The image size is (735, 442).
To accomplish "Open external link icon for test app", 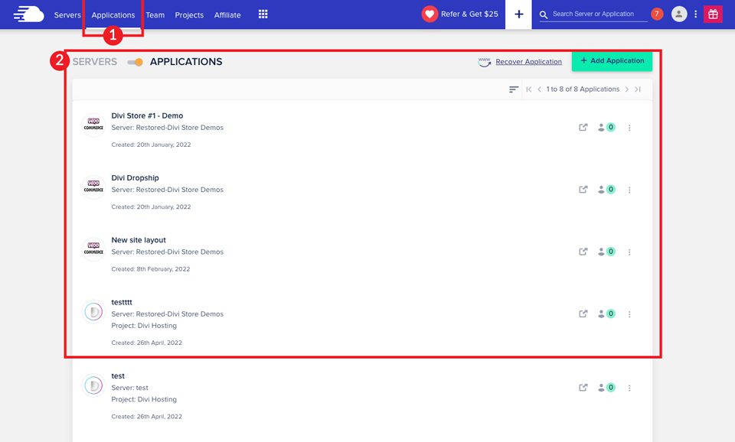I will 583,388.
